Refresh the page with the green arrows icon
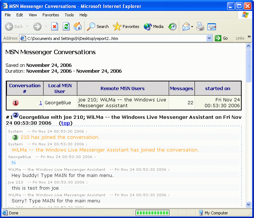 point(66,27)
